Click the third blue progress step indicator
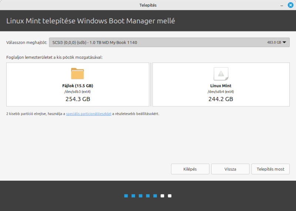Image resolution: width=296 pixels, height=211 pixels. coord(141,196)
